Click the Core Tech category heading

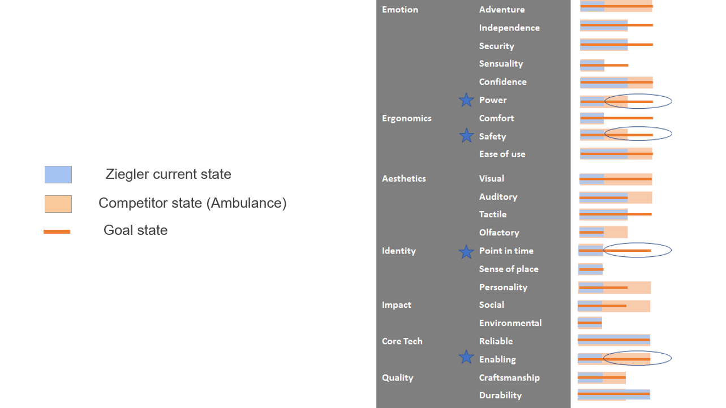(402, 341)
